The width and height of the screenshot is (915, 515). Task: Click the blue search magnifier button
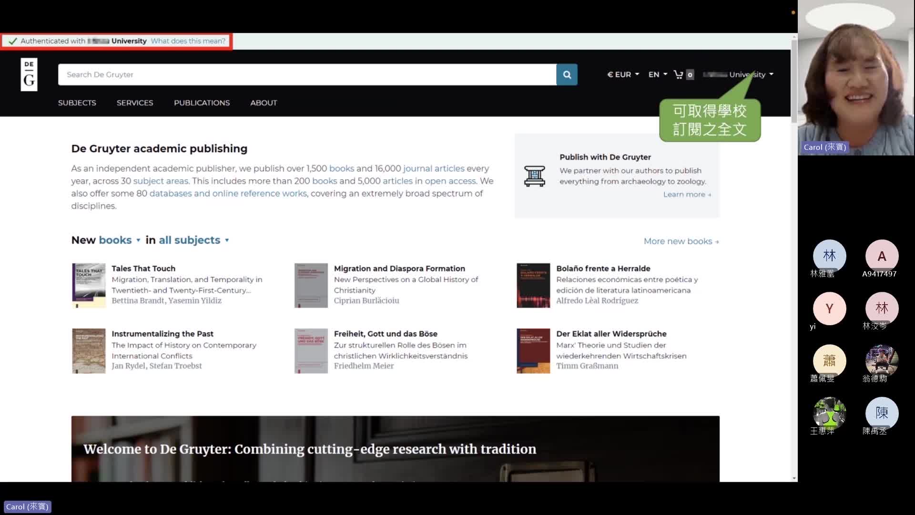pos(567,74)
